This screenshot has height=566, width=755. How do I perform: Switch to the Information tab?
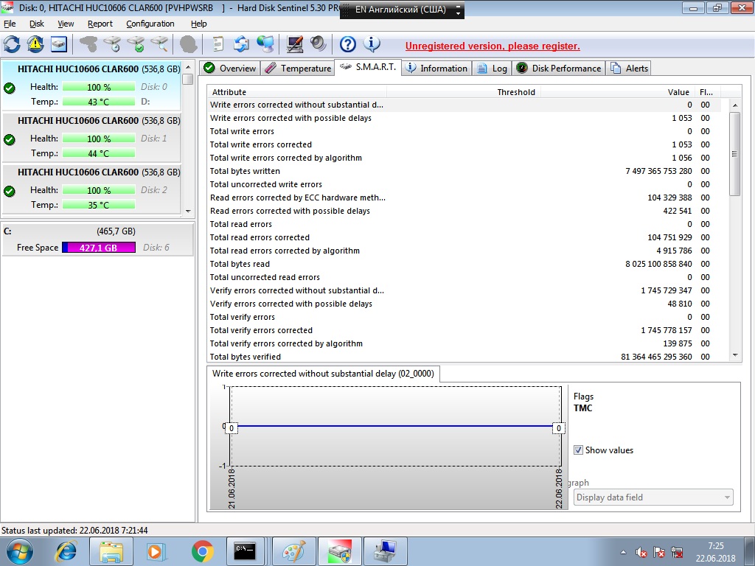click(x=436, y=68)
